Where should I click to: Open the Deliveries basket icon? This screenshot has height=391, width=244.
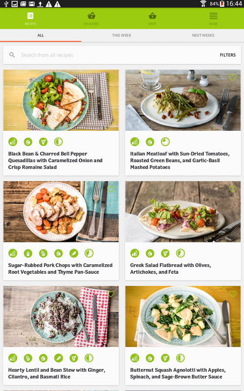pos(91,16)
